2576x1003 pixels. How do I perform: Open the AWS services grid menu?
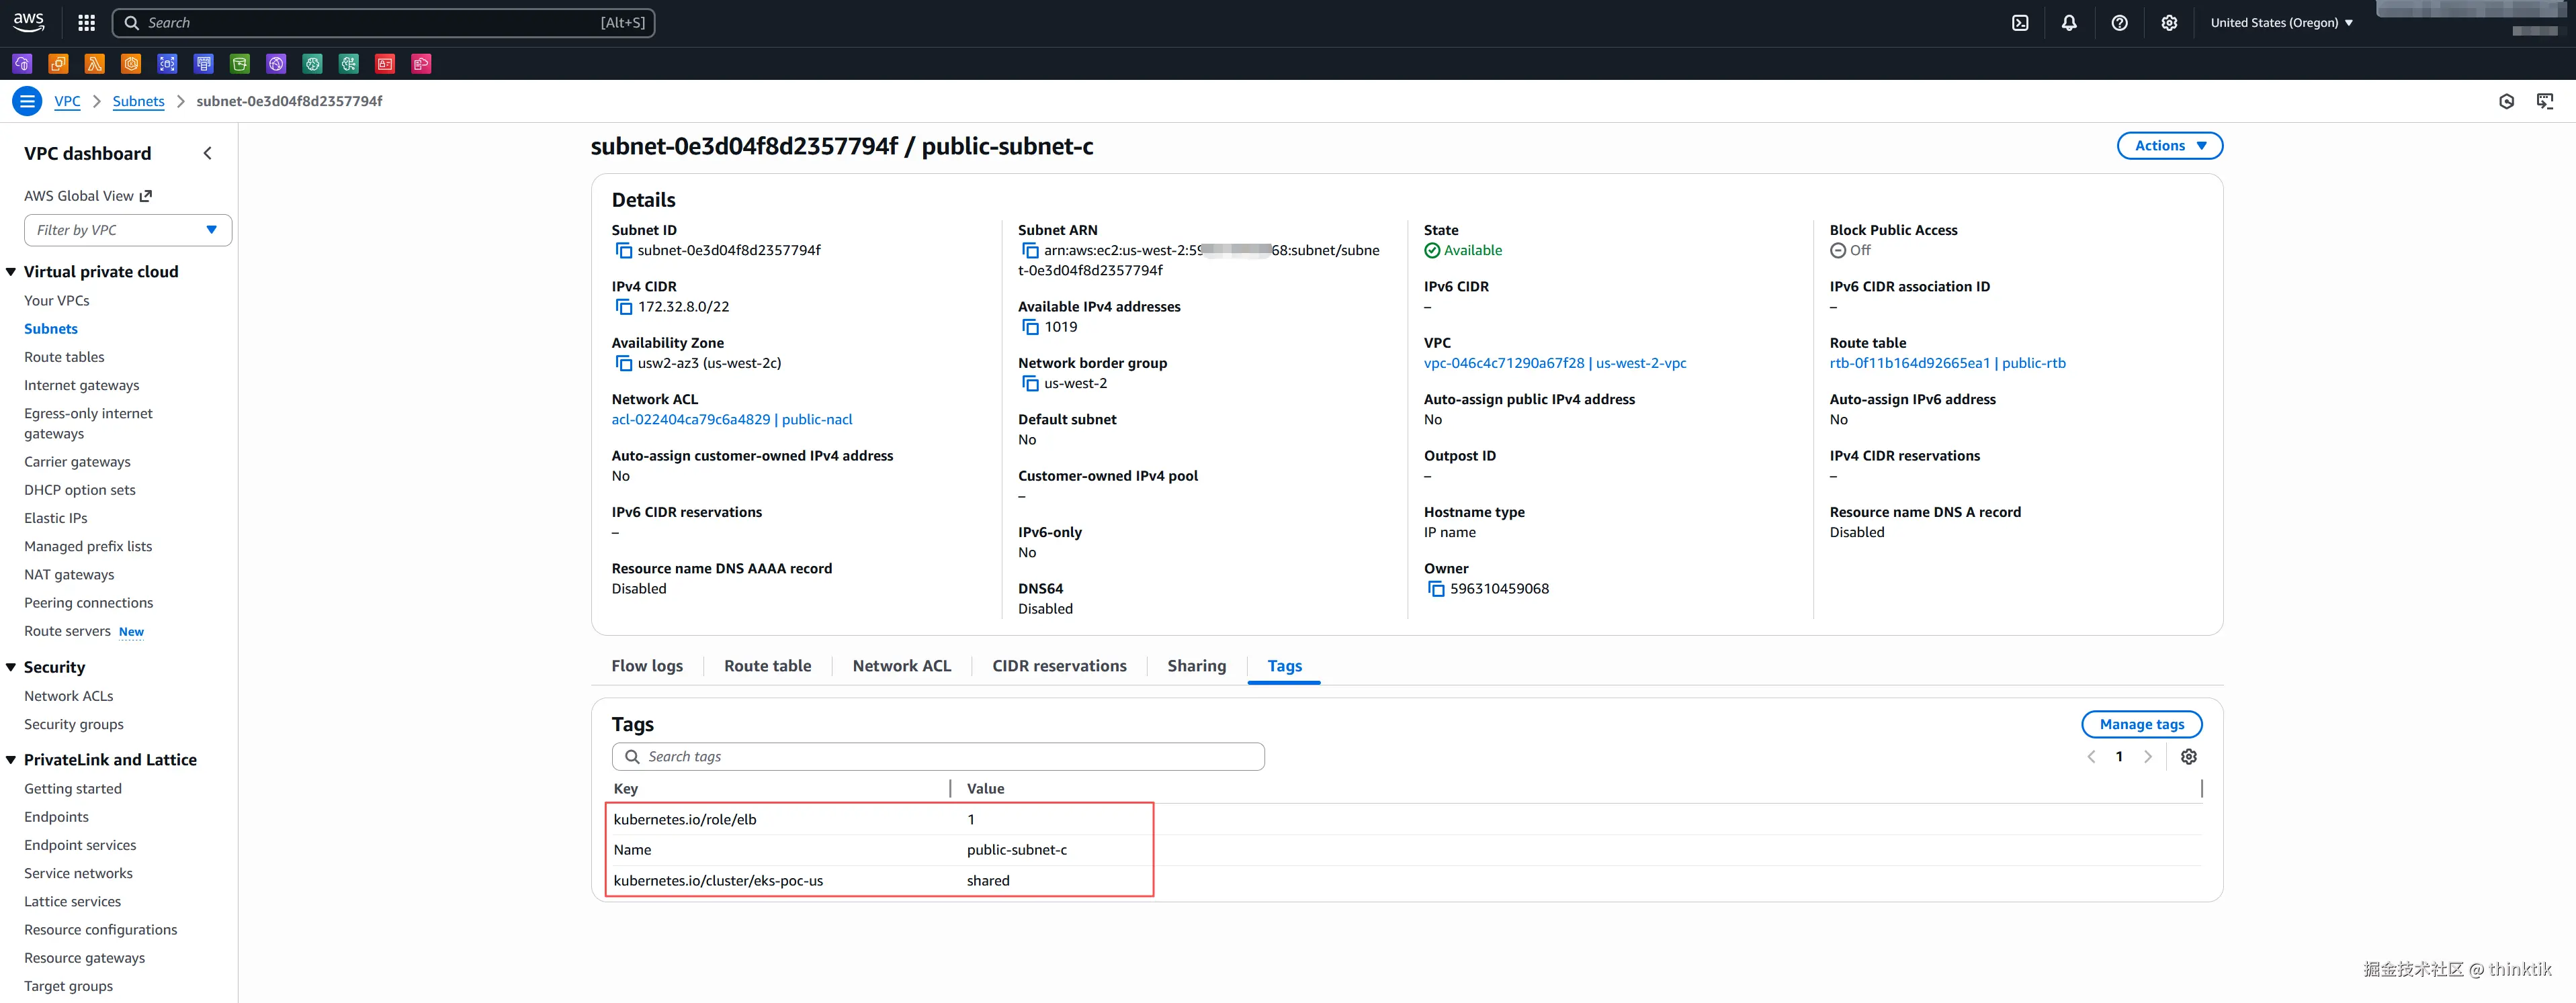coord(87,22)
